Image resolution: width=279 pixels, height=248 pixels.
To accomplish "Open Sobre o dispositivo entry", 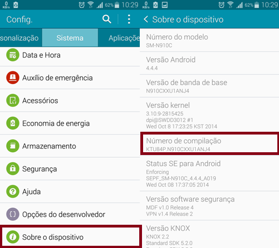I will tap(70, 237).
